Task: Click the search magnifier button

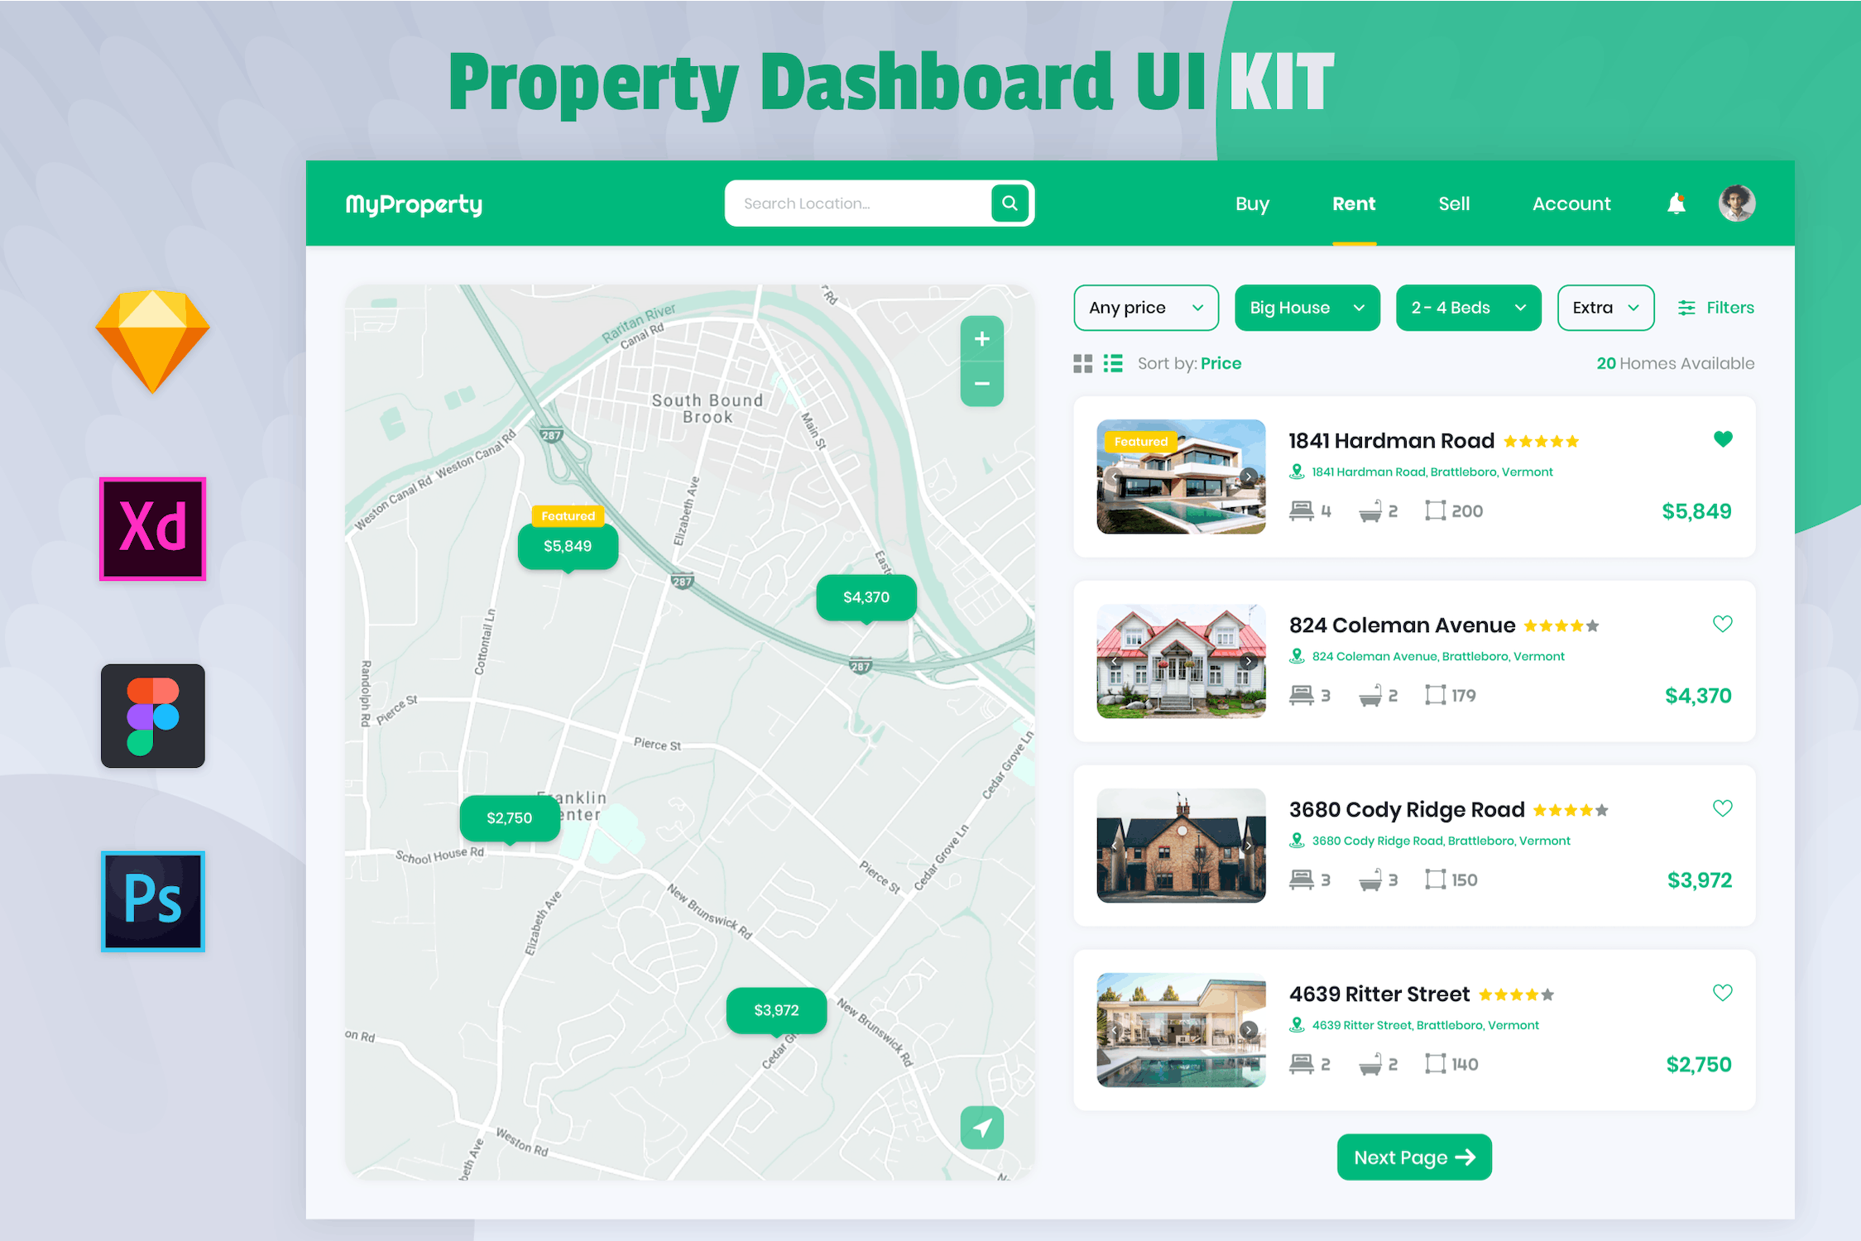Action: pyautogui.click(x=1010, y=204)
